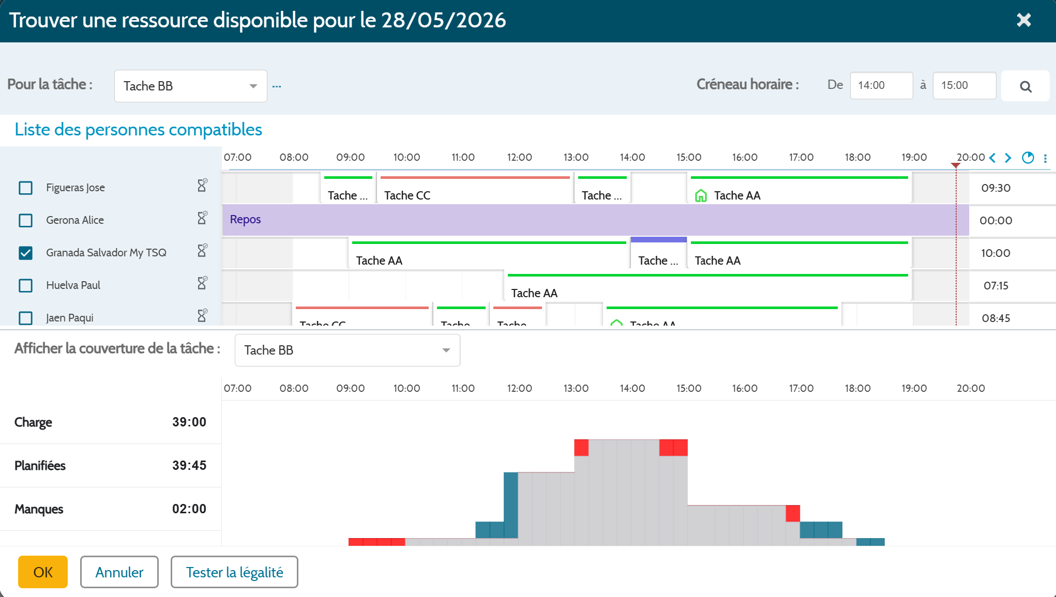Click the clock reset icon on timeline

tap(1028, 158)
